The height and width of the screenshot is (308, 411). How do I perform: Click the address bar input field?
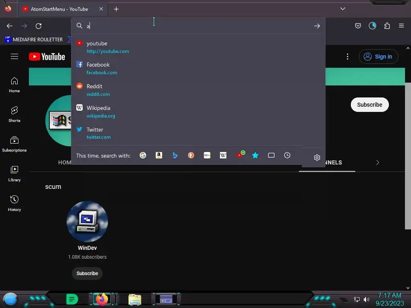pos(199,26)
